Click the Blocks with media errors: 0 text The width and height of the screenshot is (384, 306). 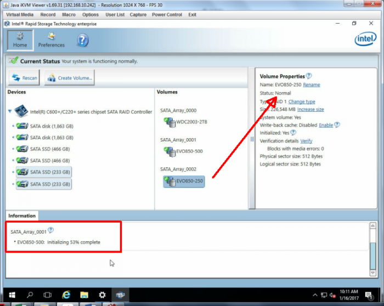pyautogui.click(x=295, y=149)
